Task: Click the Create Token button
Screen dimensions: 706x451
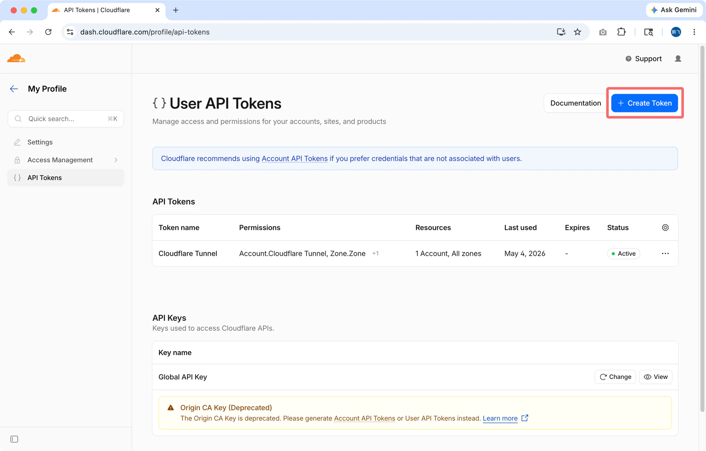Action: (x=644, y=103)
